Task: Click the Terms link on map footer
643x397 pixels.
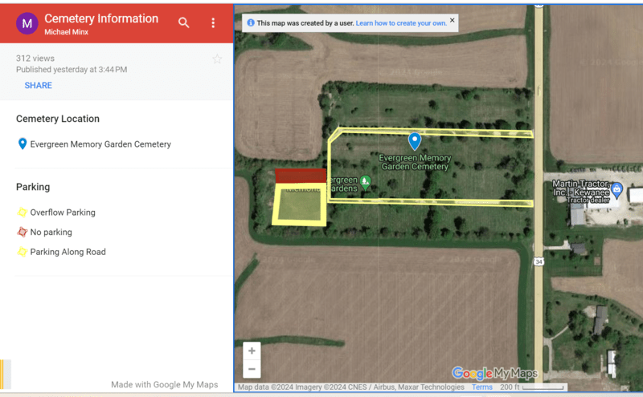Action: click(x=482, y=387)
